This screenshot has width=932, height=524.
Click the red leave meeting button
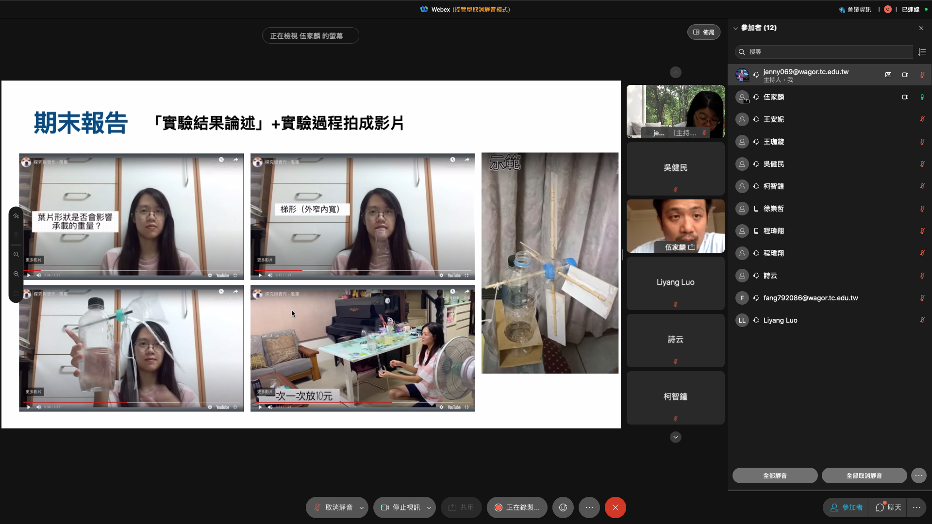pos(615,508)
